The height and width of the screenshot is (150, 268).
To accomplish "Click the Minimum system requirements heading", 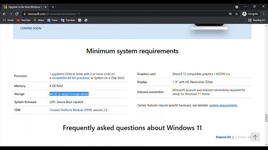I will pyautogui.click(x=132, y=51).
